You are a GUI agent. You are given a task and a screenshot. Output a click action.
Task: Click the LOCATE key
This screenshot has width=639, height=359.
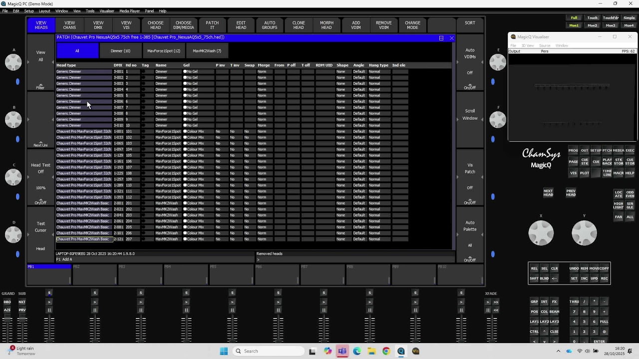(619, 194)
